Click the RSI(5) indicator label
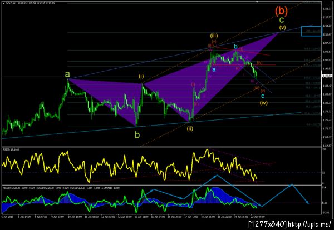This screenshot has width=334, height=230. [8, 149]
